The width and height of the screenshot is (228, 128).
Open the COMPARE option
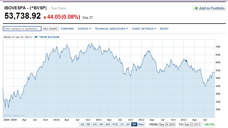[67, 29]
